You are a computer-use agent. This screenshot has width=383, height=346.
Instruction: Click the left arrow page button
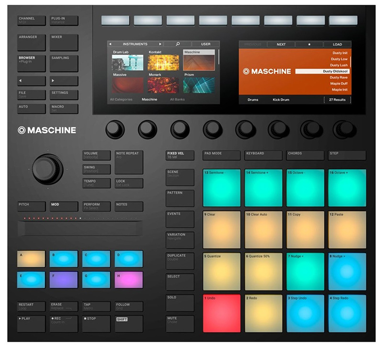pos(31,81)
